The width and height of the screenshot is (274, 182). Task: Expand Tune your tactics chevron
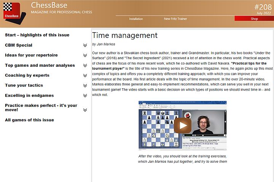pyautogui.click(x=85, y=86)
